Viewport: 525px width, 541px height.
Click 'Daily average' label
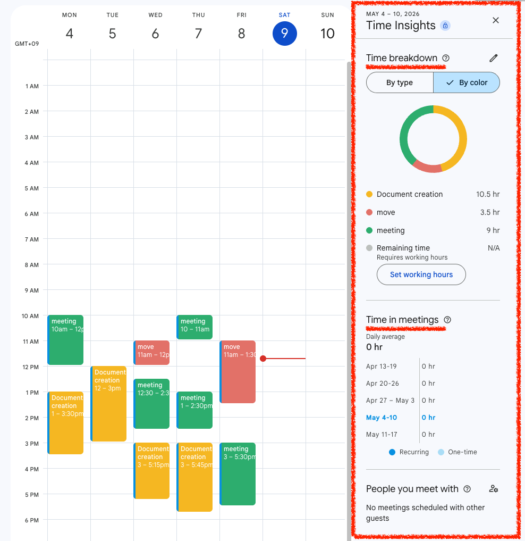(x=385, y=337)
